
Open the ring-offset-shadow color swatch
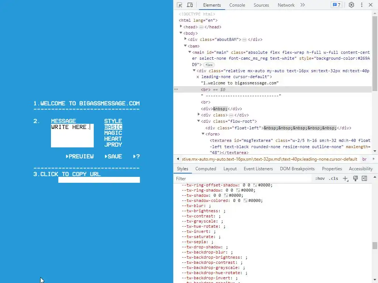[x=255, y=185]
